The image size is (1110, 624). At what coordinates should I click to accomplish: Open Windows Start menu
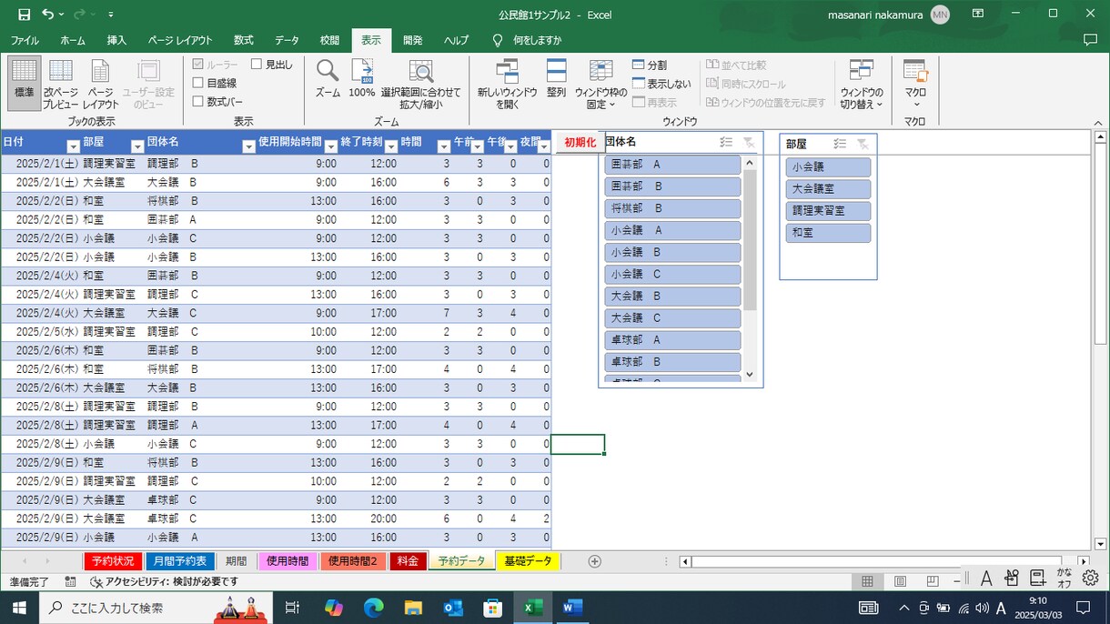(18, 607)
